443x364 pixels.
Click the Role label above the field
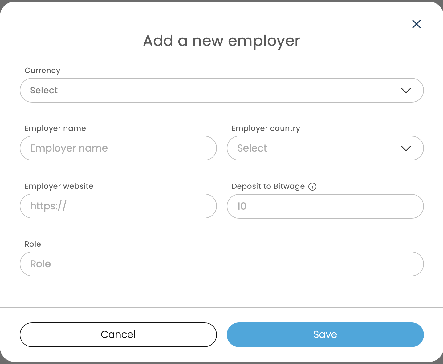[33, 244]
